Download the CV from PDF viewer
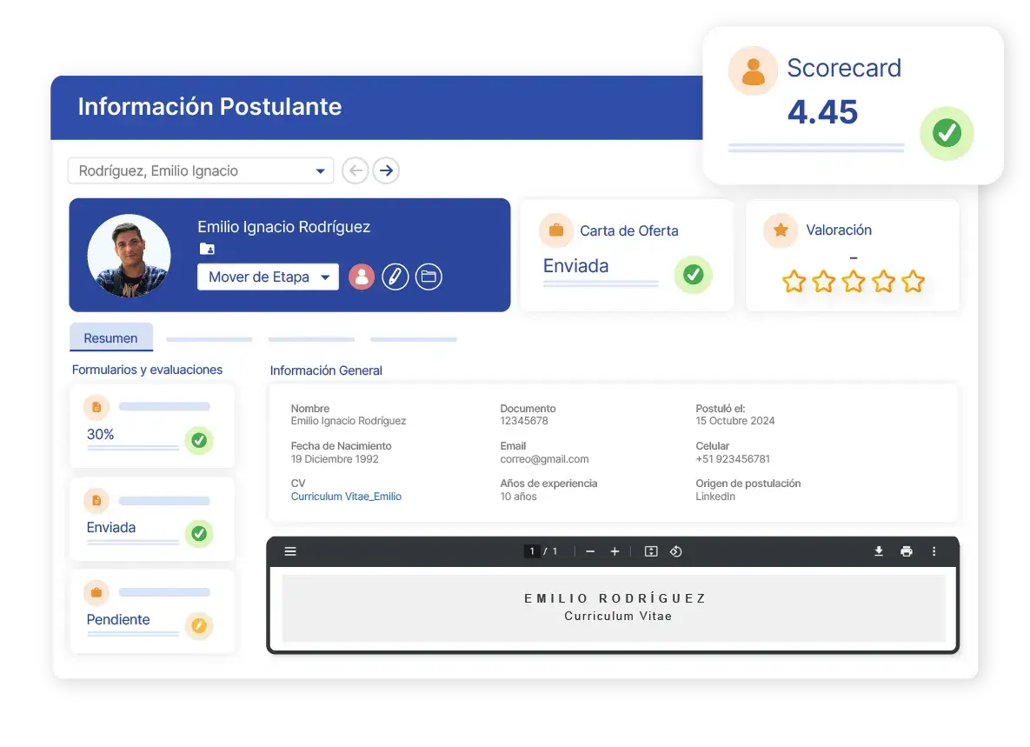Image resolution: width=1030 pixels, height=747 pixels. [879, 551]
